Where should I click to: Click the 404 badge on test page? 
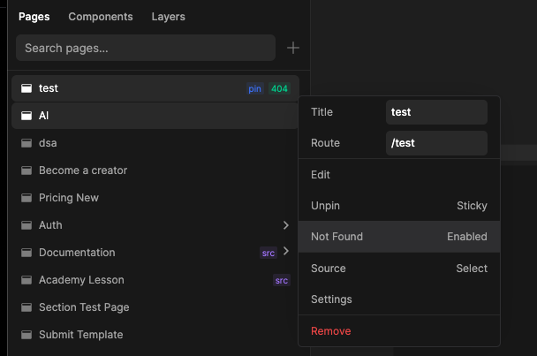click(279, 88)
